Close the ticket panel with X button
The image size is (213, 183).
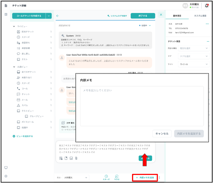tap(161, 15)
